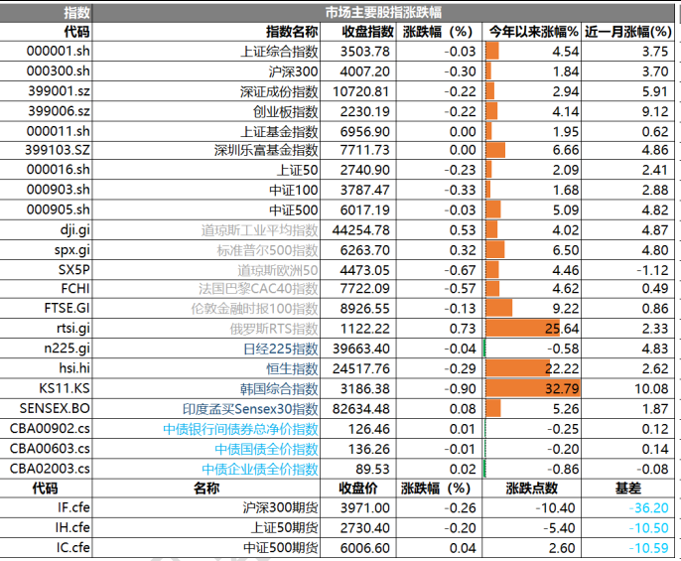The width and height of the screenshot is (681, 561).
Task: Select change points value -10.40
Action: [532, 507]
